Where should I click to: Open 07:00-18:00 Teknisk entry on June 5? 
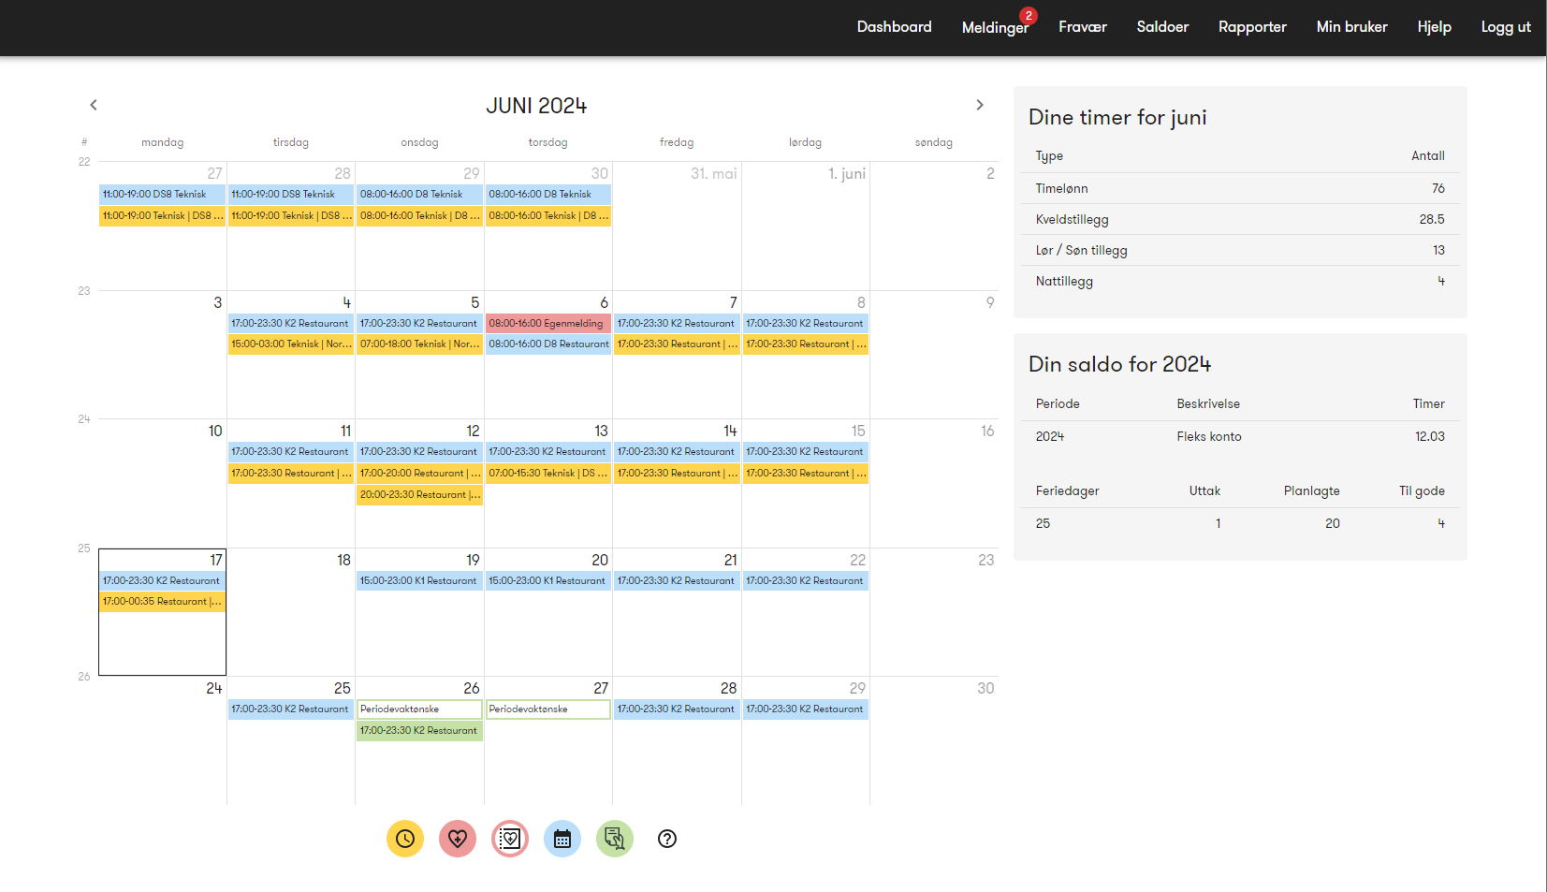[x=419, y=344]
